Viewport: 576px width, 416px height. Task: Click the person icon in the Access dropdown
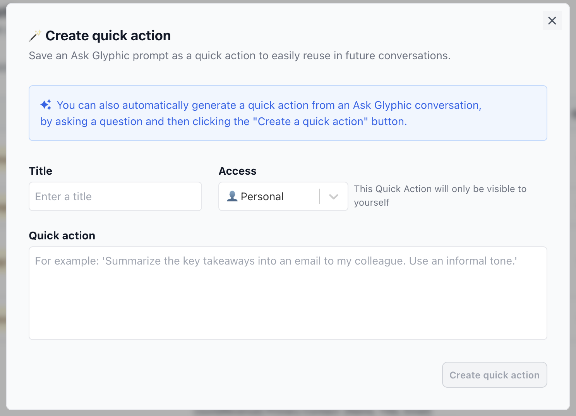pos(232,196)
